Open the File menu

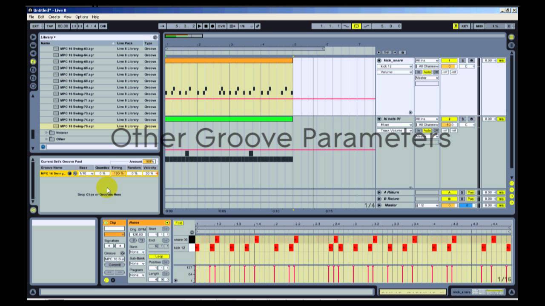[32, 17]
